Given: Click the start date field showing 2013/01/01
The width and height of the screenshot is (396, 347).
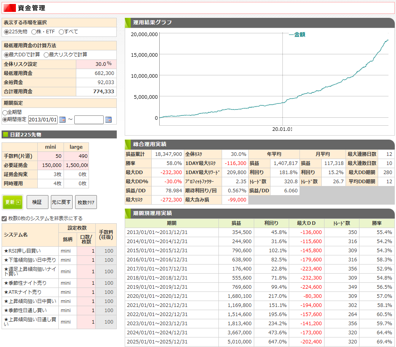Looking at the screenshot, I should point(42,120).
